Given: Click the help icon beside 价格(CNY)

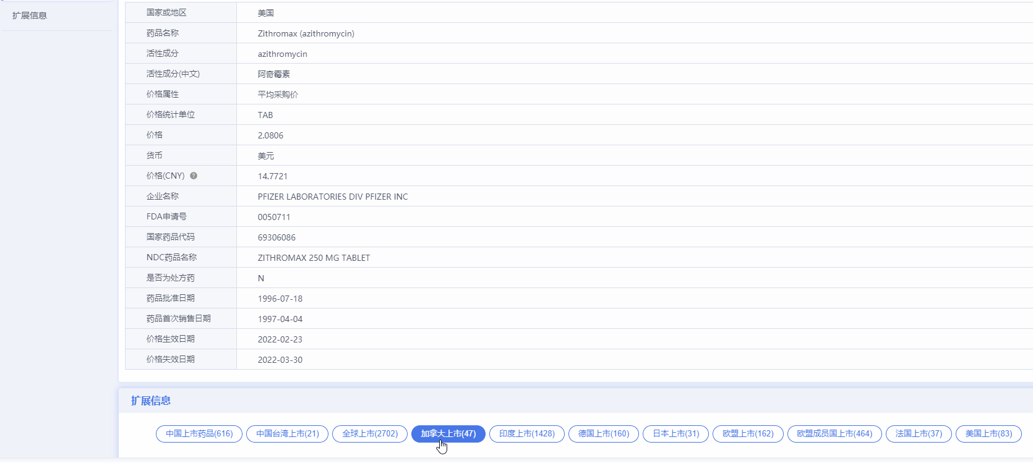Looking at the screenshot, I should tap(194, 176).
